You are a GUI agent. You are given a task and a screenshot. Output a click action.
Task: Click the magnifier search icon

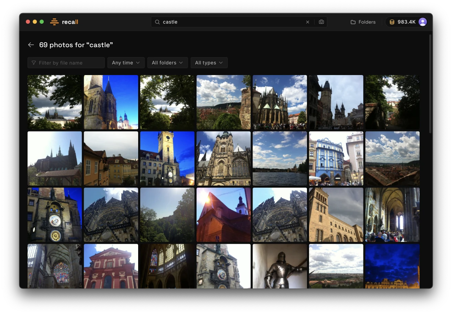(x=157, y=22)
